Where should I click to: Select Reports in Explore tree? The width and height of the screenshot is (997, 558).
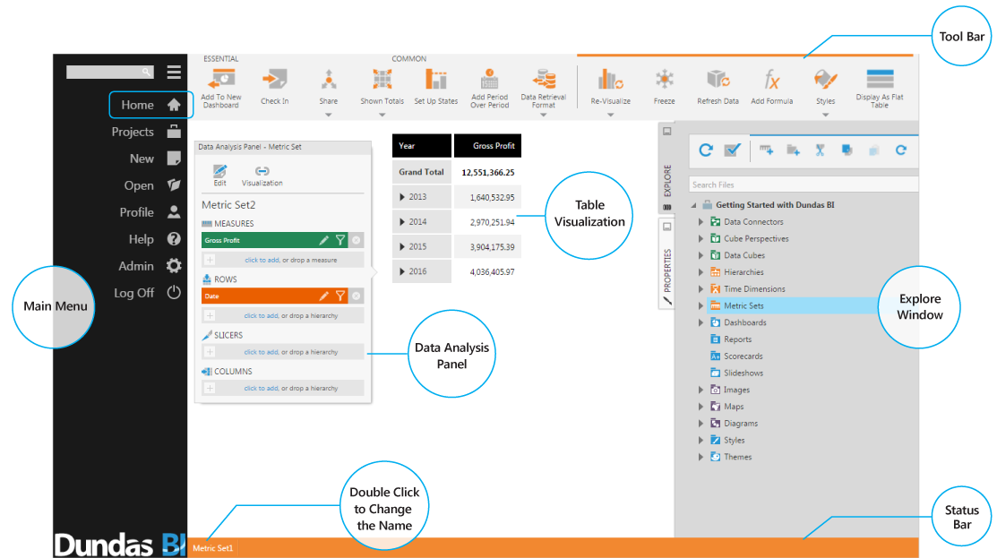tap(737, 339)
